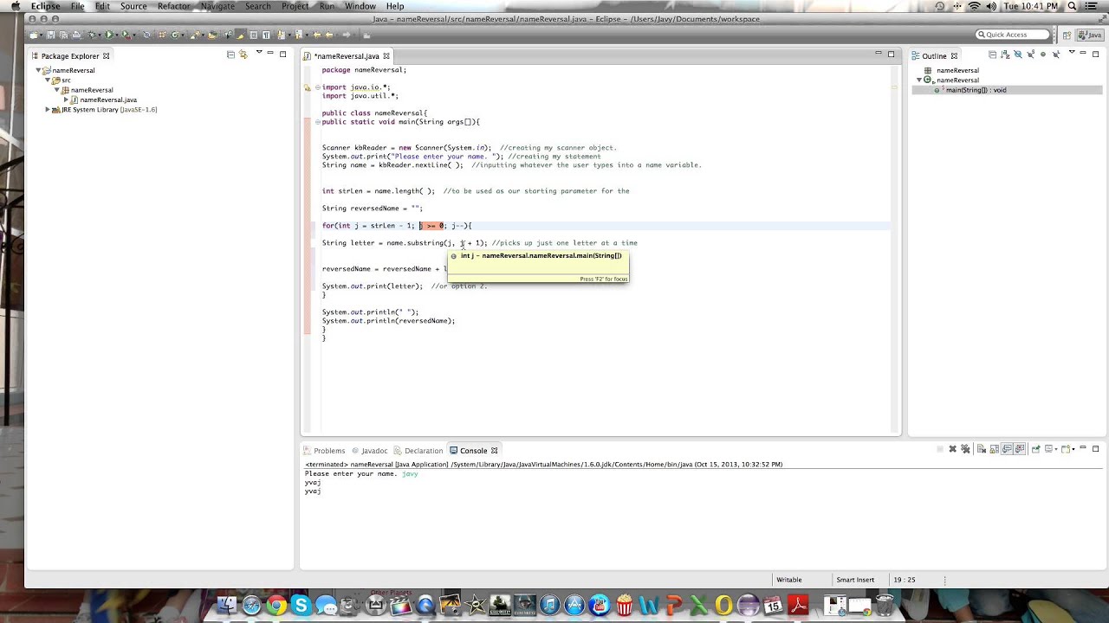Viewport: 1109px width, 623px height.
Task: Expand nameReversal.java in Package Explorer
Action: [66, 100]
